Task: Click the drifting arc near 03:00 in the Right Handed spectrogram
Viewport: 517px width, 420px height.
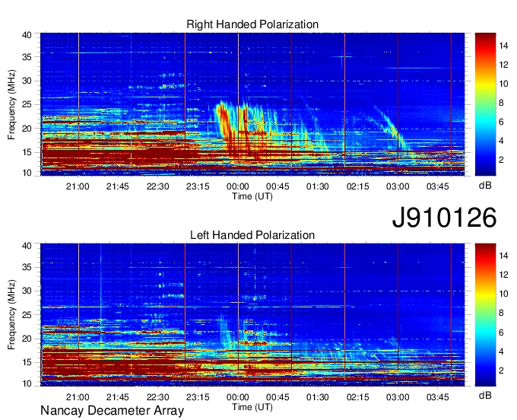Action: pos(391,127)
